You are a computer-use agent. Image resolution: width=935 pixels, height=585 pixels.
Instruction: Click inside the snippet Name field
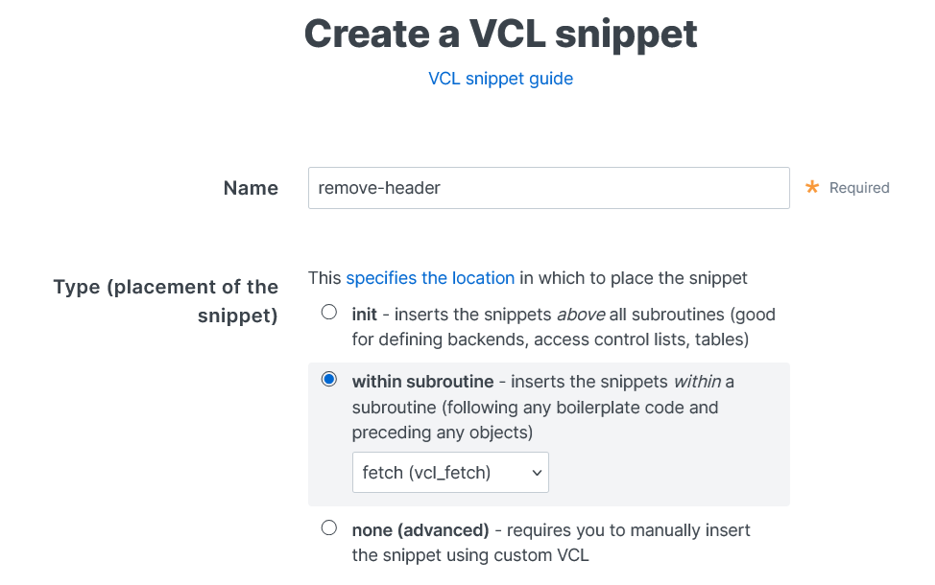tap(548, 188)
